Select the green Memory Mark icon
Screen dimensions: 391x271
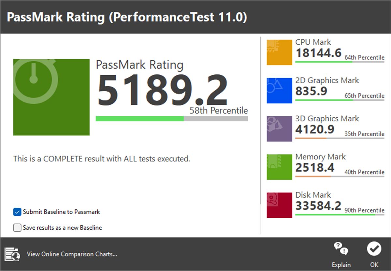coord(279,167)
